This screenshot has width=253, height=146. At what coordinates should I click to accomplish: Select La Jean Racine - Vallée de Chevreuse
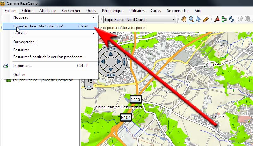[43, 80]
